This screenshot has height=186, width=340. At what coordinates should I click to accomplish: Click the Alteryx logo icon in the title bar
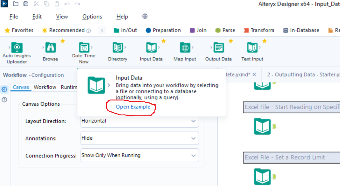click(x=4, y=3)
